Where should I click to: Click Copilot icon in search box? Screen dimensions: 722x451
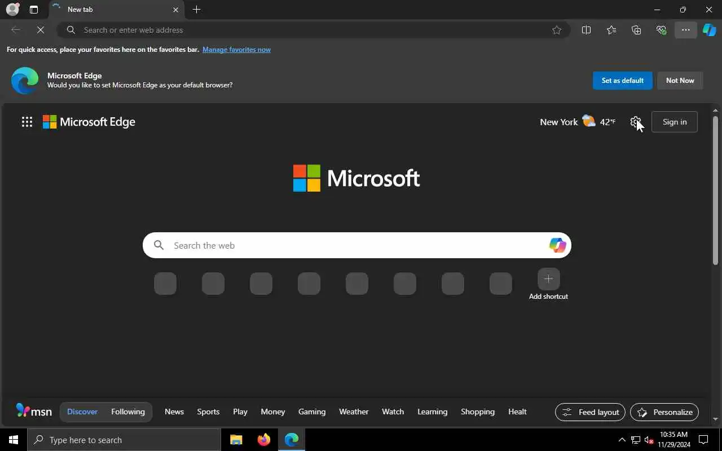(557, 245)
